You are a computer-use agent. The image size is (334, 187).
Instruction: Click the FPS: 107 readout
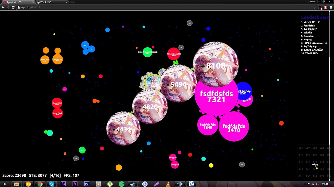click(71, 176)
